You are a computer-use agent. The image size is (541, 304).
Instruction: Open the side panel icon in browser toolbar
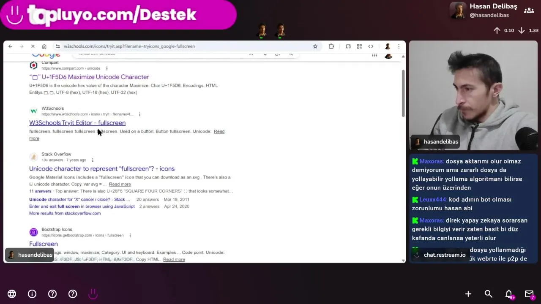pos(348,46)
